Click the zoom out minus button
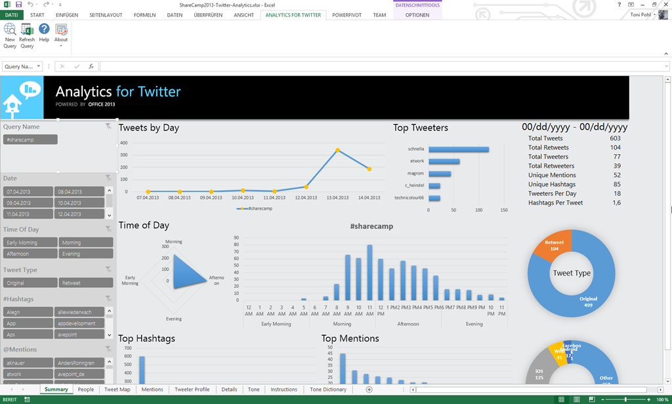Screen dimensions: 672x404 (x=602, y=399)
